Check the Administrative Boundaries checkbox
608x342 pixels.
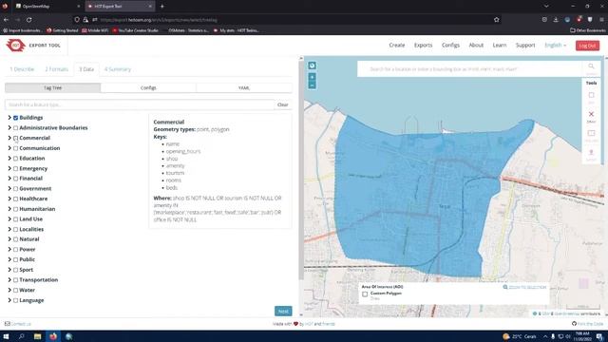(15, 128)
